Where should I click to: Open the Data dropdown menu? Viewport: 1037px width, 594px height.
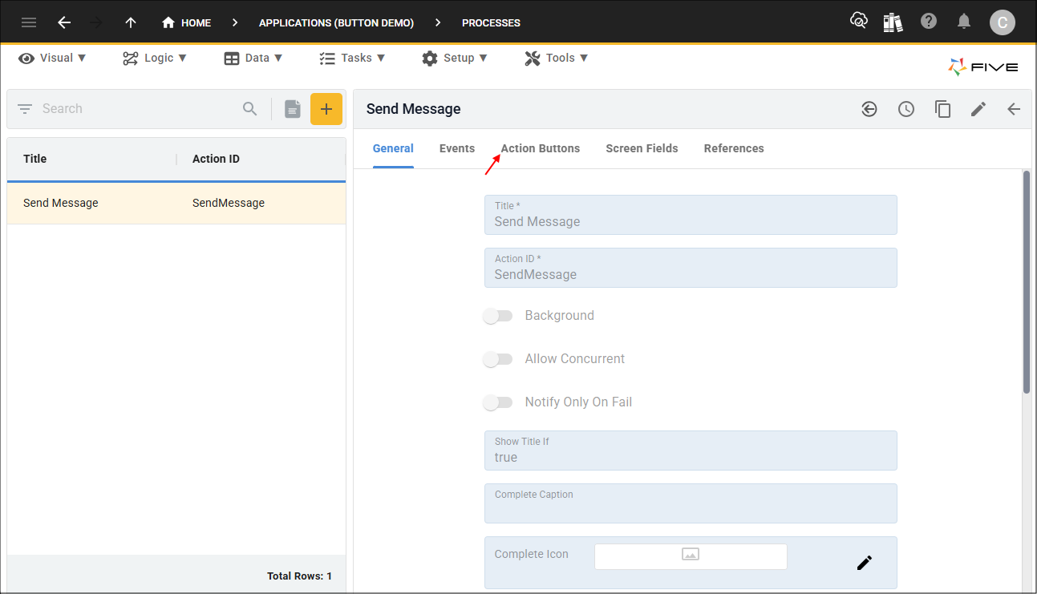253,58
